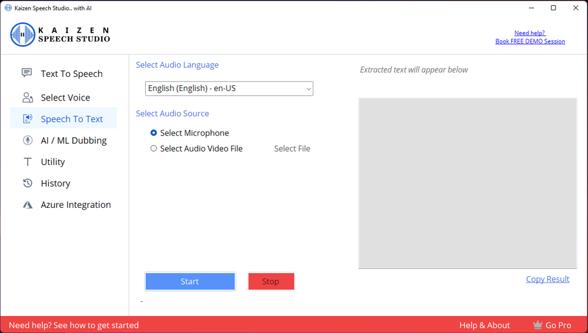The image size is (588, 333).
Task: Open the Book FREE DEMO Session link
Action: point(530,42)
